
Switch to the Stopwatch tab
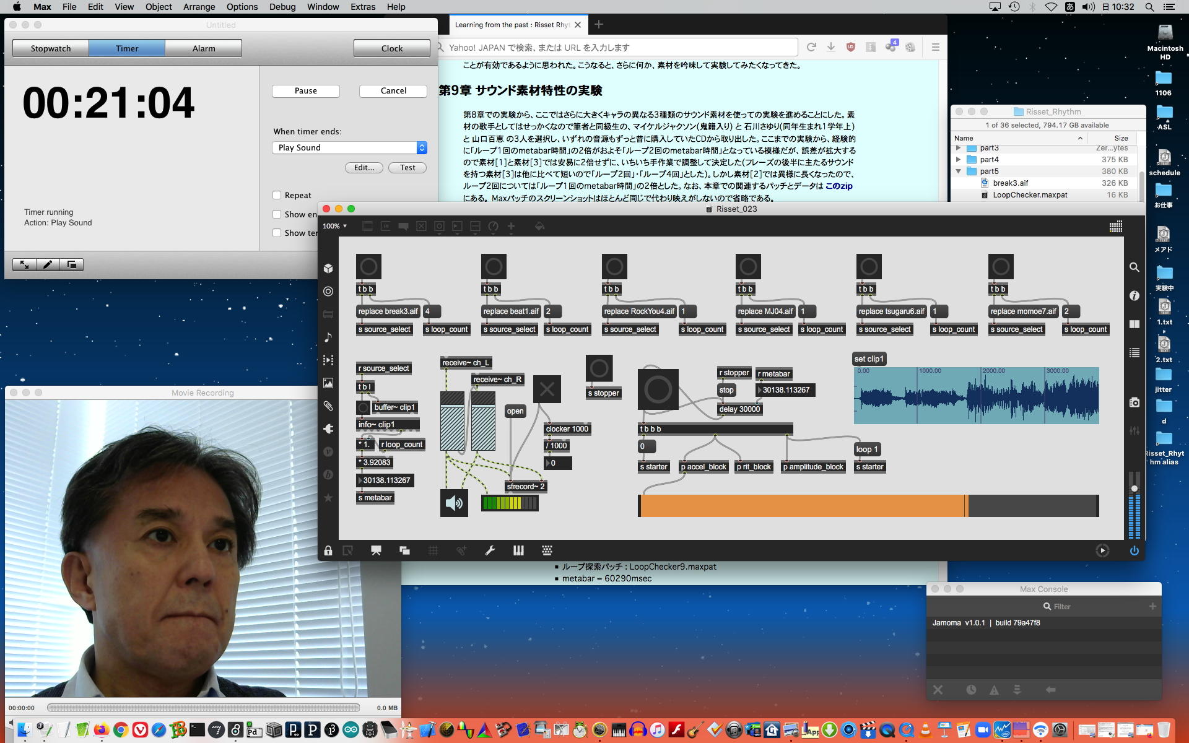(x=51, y=48)
